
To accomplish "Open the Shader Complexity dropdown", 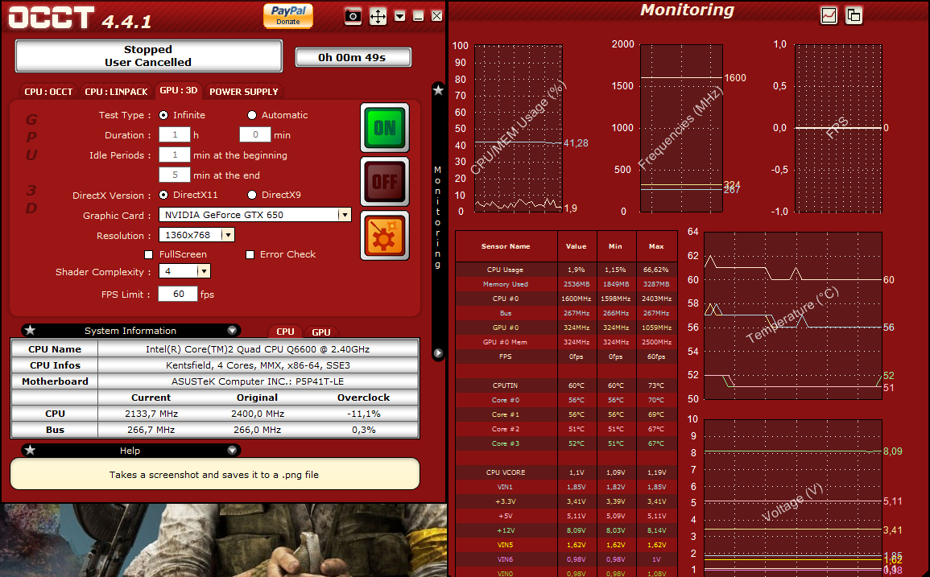I will tap(204, 271).
